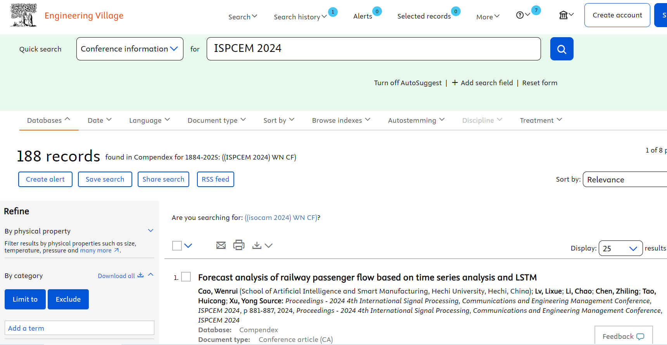
Task: Email selected records via envelope icon
Action: [221, 245]
